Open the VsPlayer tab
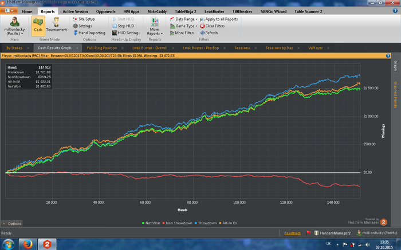Image resolution: width=401 pixels, height=250 pixels. pos(315,48)
